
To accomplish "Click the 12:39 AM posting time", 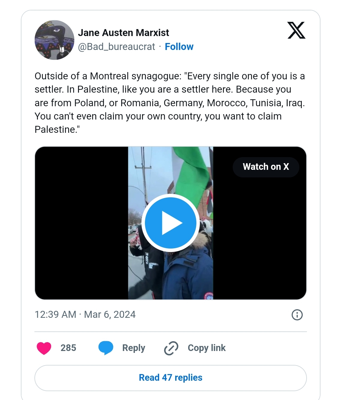I will pyautogui.click(x=55, y=315).
